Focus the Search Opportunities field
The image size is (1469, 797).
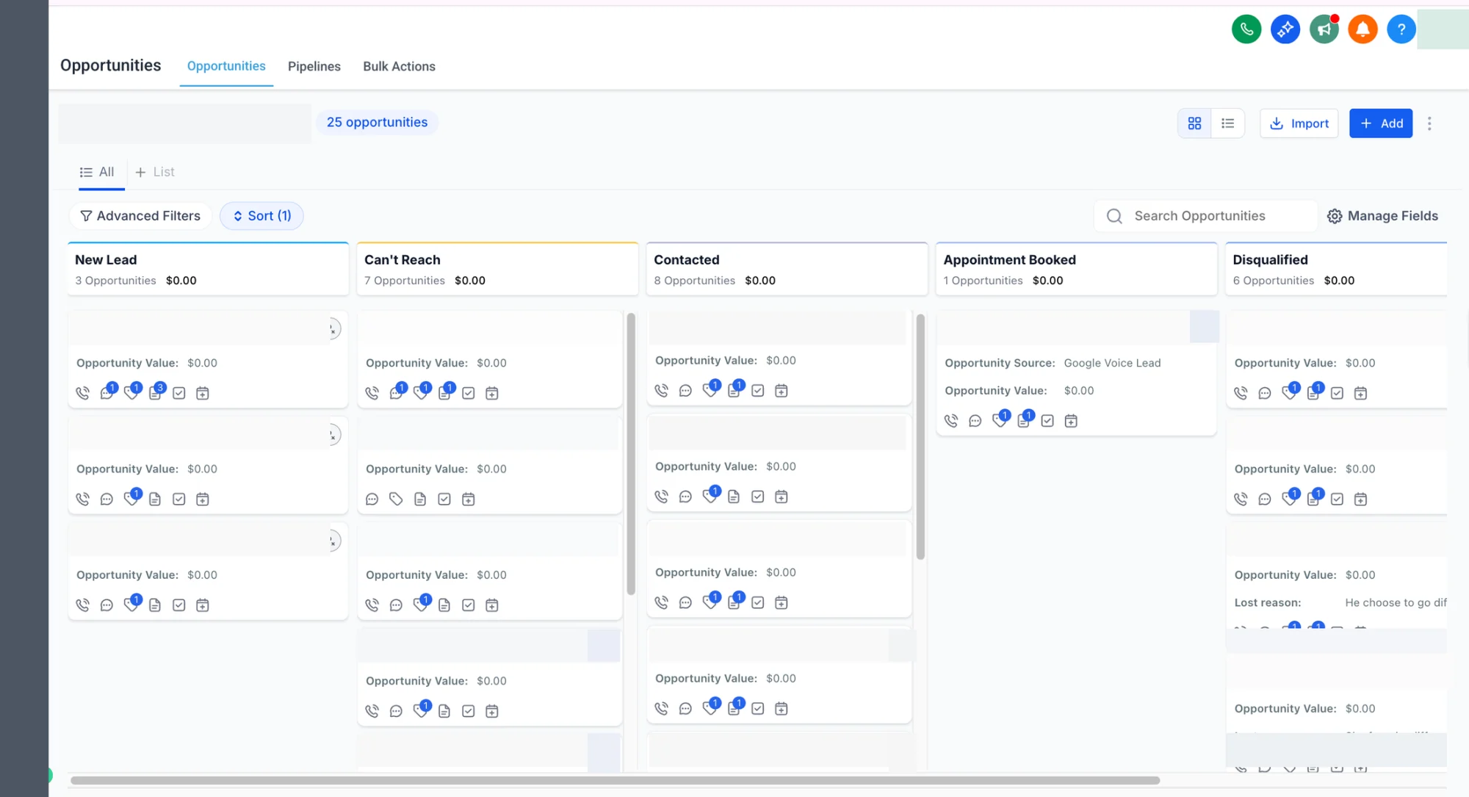(1205, 216)
